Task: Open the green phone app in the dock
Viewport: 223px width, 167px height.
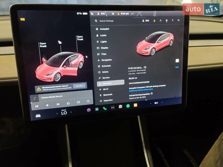Action: click(x=105, y=109)
